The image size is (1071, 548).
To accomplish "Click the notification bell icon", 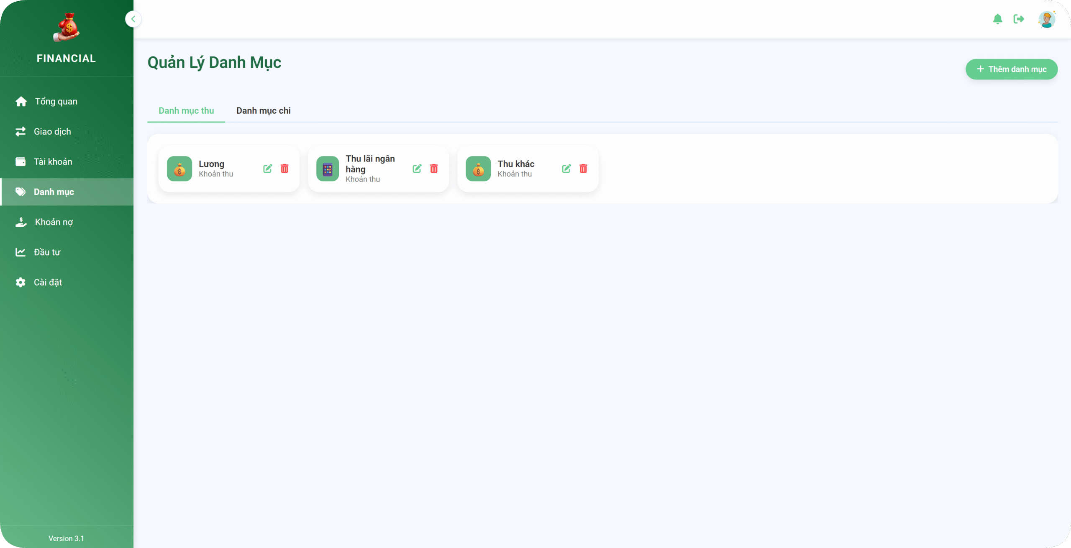I will 997,19.
